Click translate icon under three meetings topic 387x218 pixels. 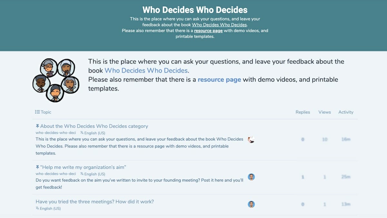37,209
